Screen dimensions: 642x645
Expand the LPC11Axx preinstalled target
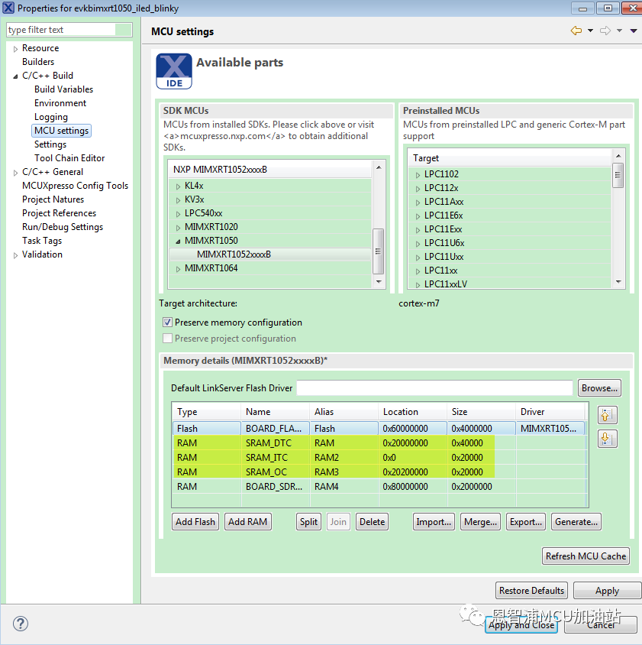[418, 203]
